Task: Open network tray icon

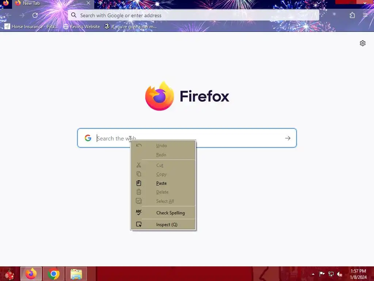Action: 331,274
